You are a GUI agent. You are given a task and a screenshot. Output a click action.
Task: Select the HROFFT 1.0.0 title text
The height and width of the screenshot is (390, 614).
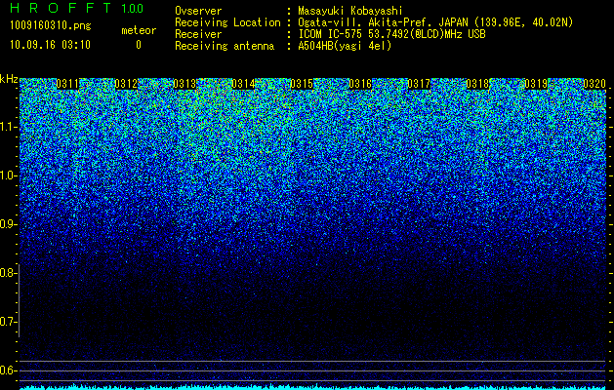click(x=76, y=8)
